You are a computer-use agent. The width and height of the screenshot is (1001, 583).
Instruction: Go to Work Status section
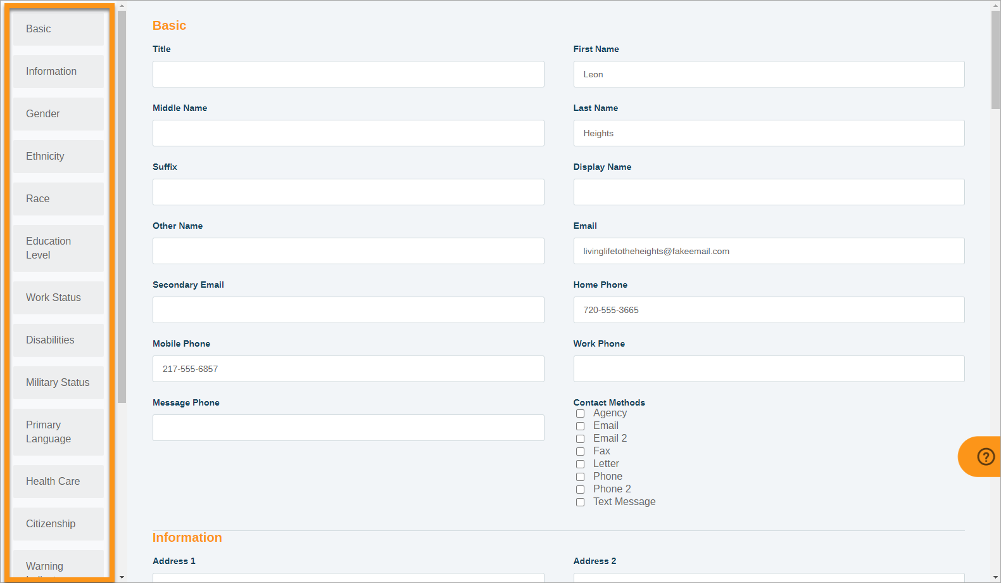click(58, 298)
